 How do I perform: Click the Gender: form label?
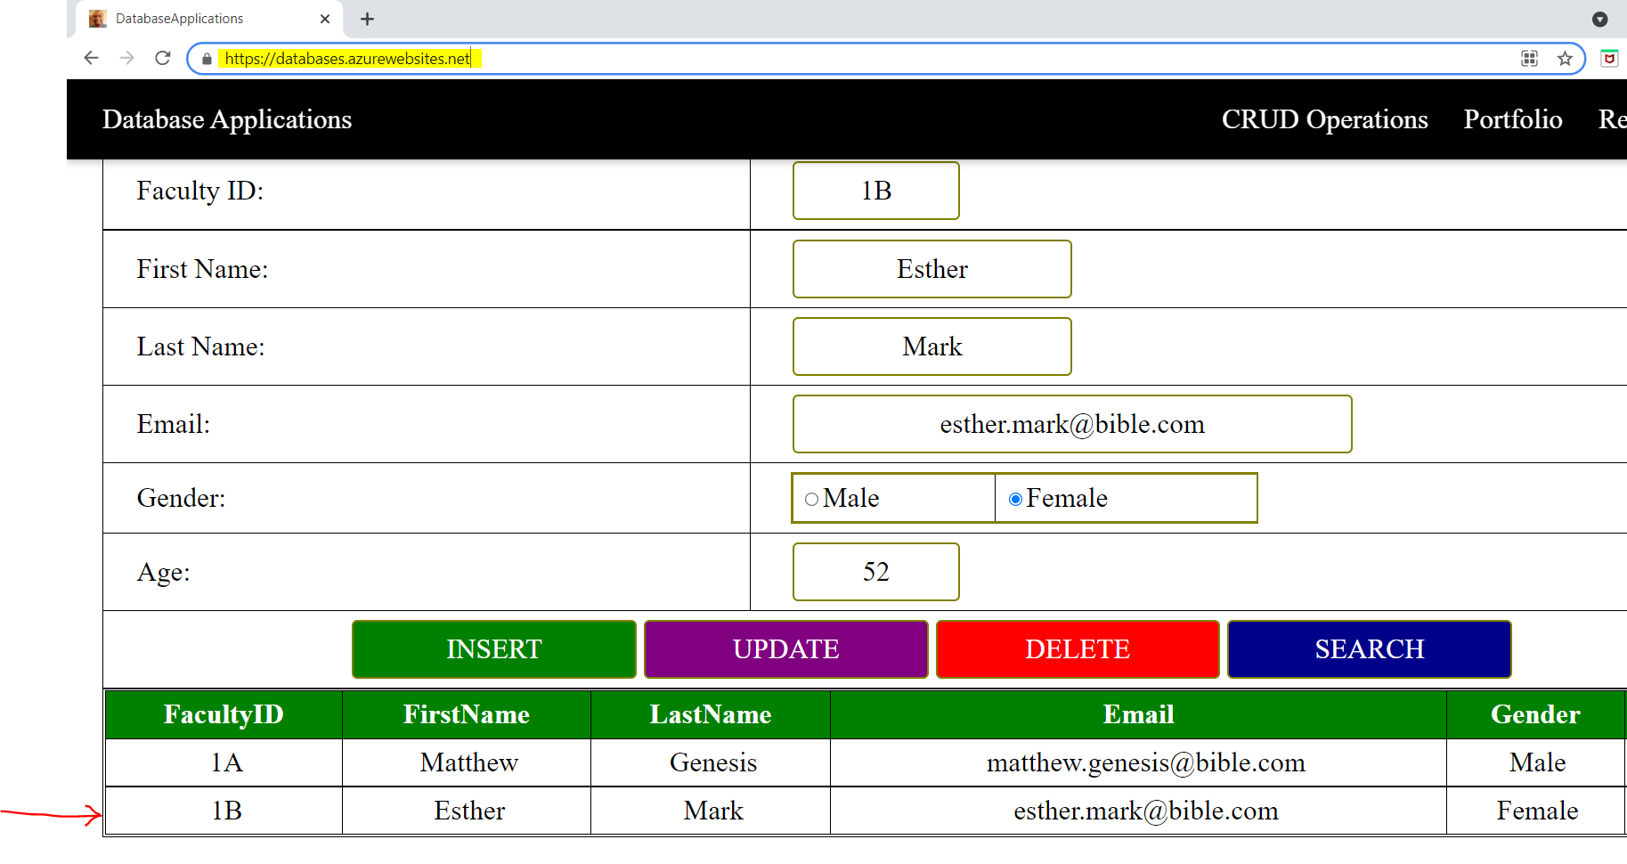pyautogui.click(x=181, y=498)
